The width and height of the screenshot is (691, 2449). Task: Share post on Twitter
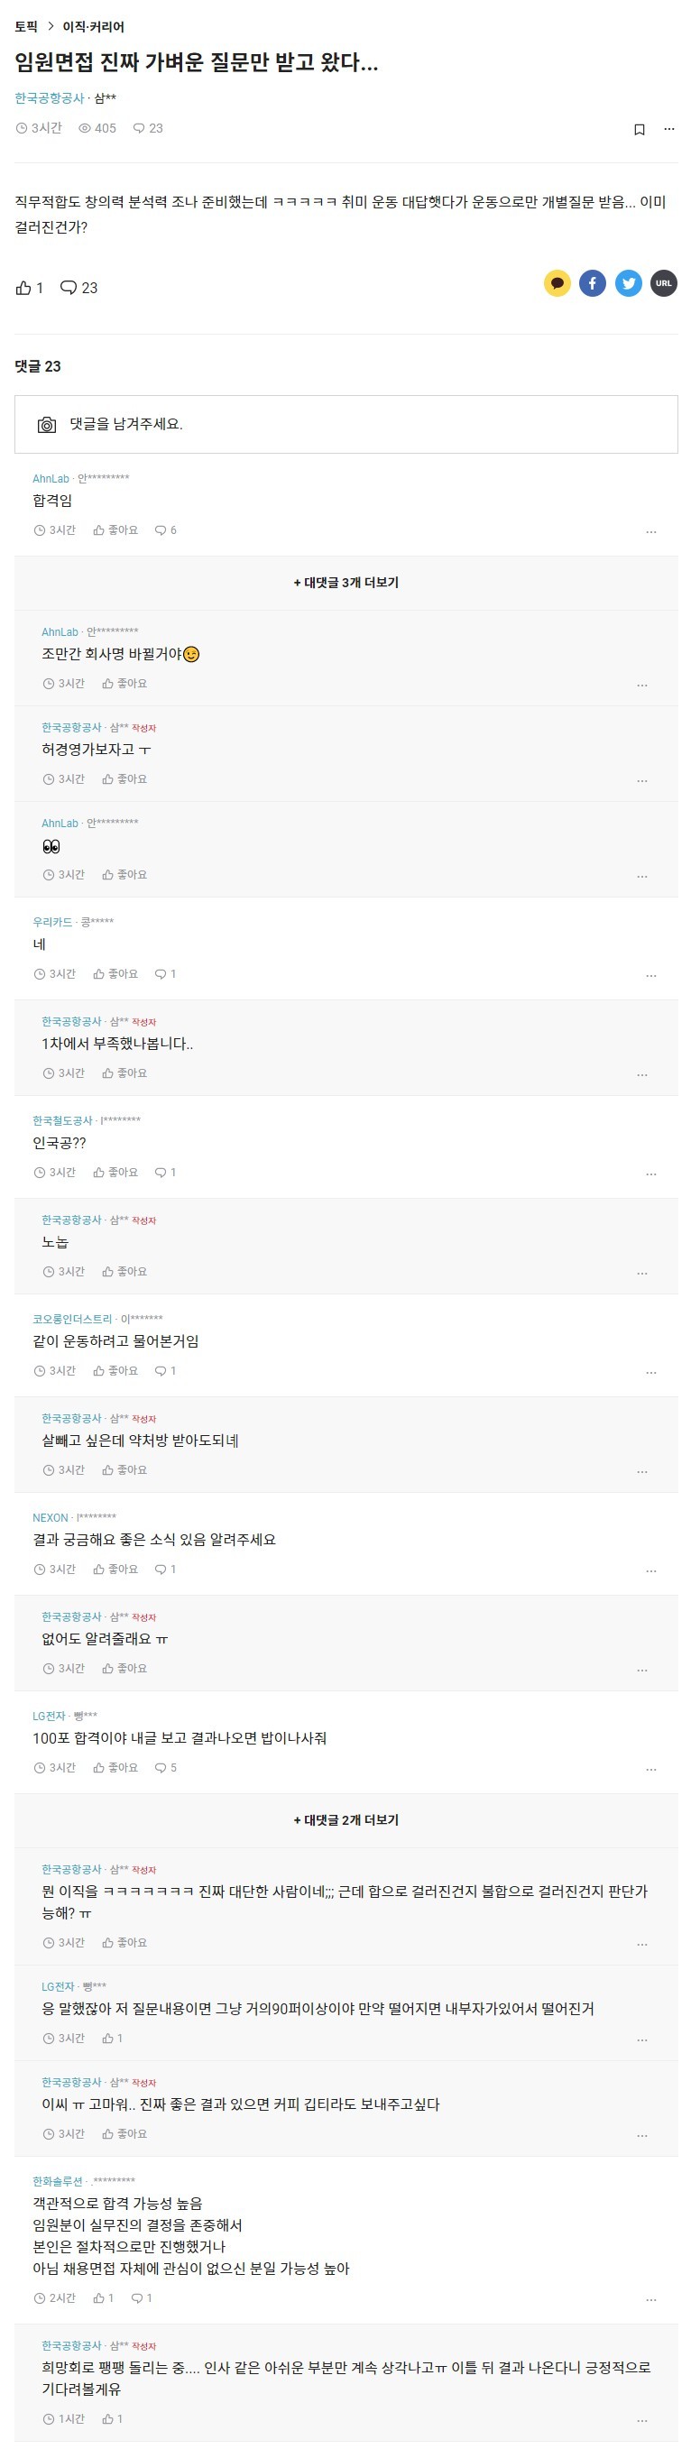[x=628, y=283]
